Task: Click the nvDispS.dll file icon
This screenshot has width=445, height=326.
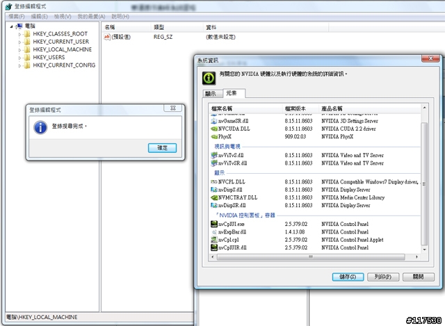Action: point(214,190)
